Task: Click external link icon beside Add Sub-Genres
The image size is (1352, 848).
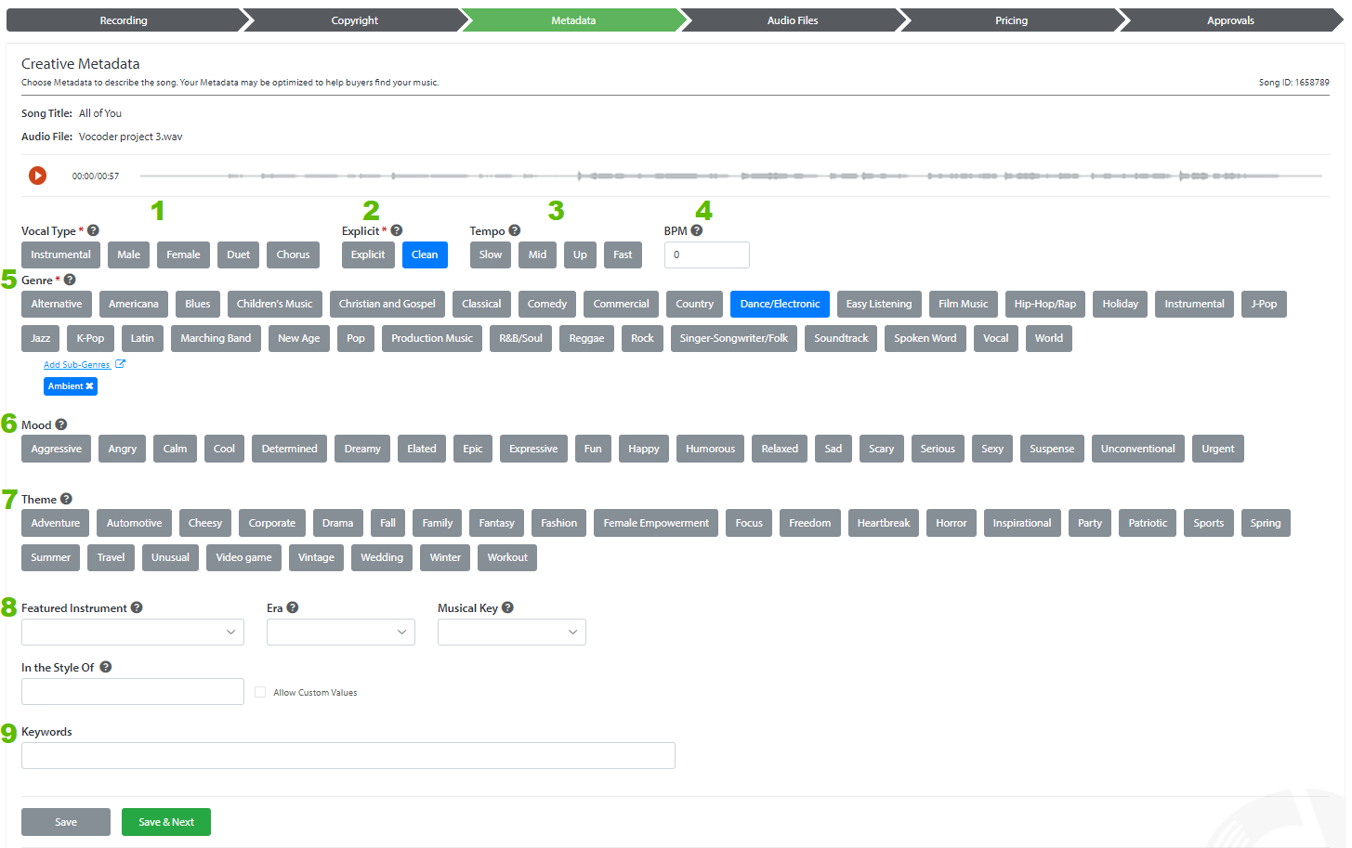Action: (120, 364)
